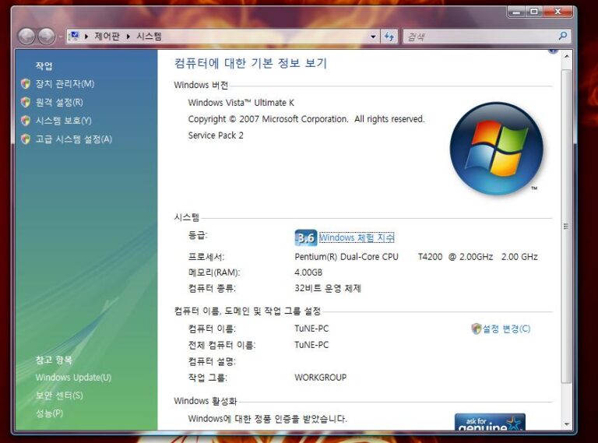Click TuNE-PC next to 컴퓨터 이름
The image size is (598, 443).
311,329
